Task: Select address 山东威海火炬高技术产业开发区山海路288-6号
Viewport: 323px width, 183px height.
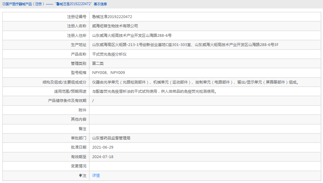Action: (132, 35)
